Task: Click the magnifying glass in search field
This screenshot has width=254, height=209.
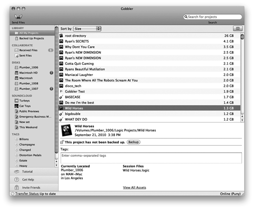Action: (186, 17)
